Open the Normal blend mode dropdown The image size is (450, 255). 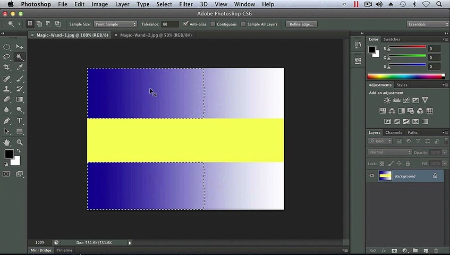389,152
